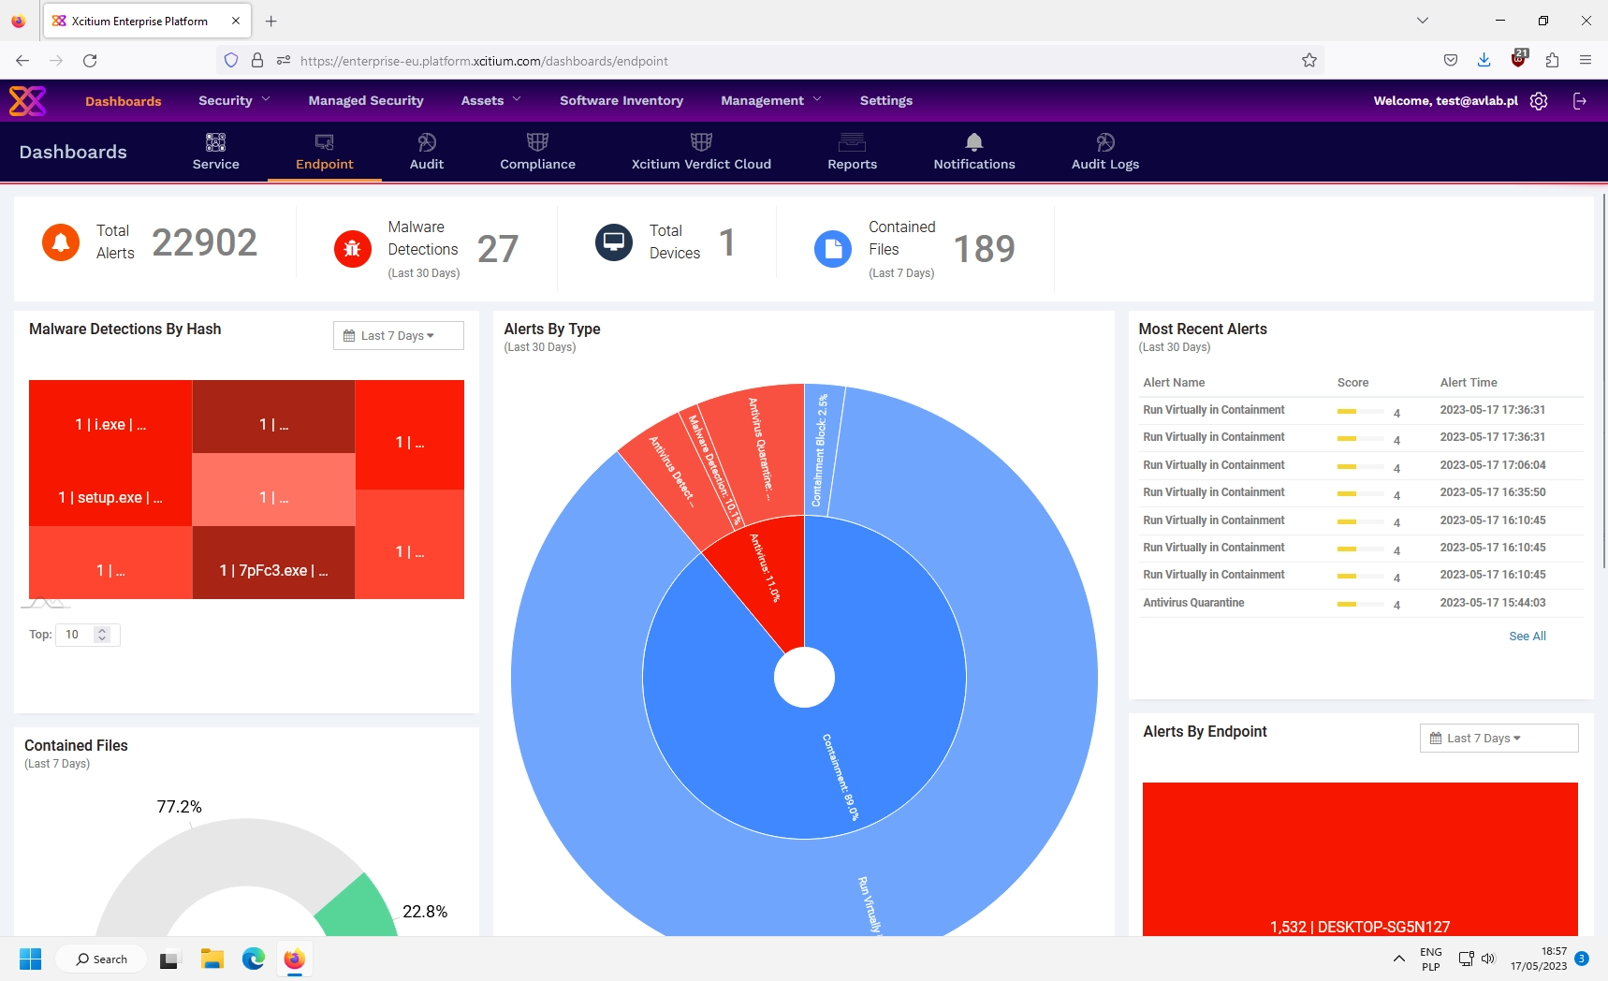Launch Microsoft Edge from taskbar

point(254,959)
